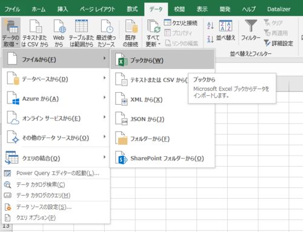The image size is (303, 232).
Task: Switch to the Datalizer tab
Action: tap(279, 9)
